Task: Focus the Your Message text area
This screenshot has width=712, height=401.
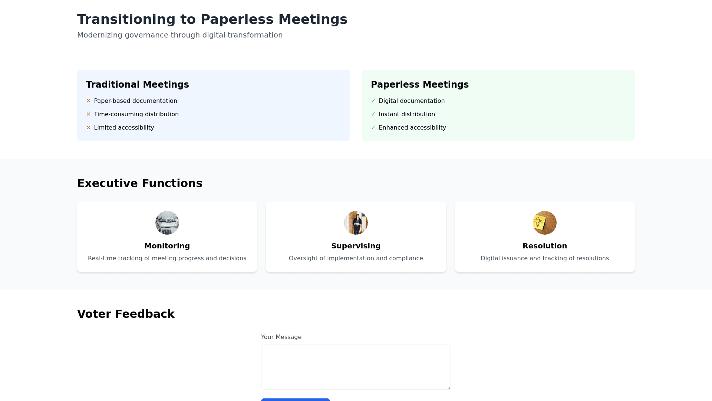Action: pyautogui.click(x=356, y=367)
